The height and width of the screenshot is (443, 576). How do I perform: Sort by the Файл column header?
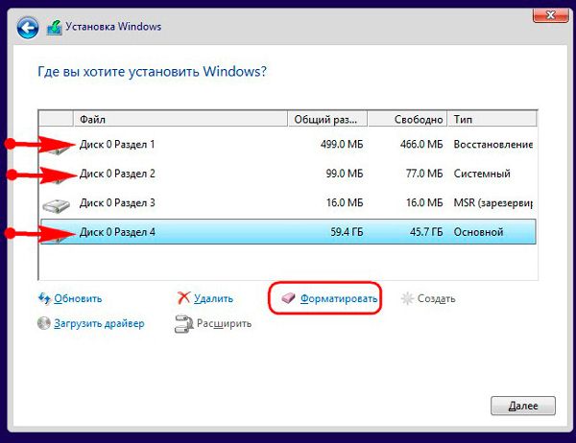pos(180,119)
